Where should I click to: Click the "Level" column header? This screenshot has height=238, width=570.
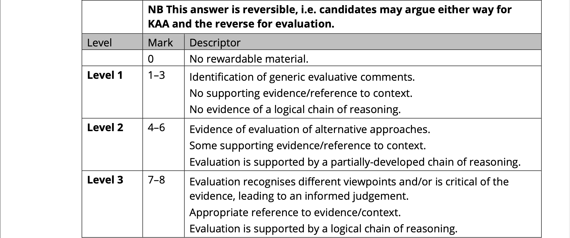point(99,43)
